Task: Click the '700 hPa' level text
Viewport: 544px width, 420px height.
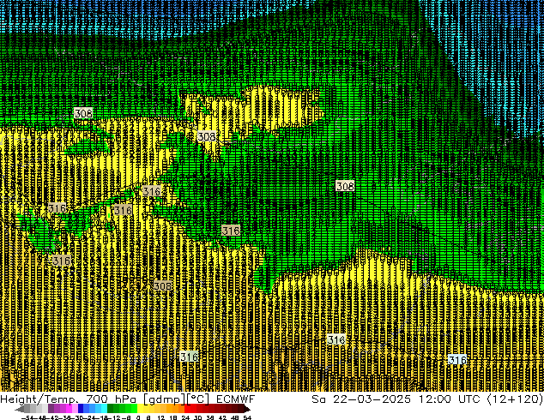Action: coord(111,399)
